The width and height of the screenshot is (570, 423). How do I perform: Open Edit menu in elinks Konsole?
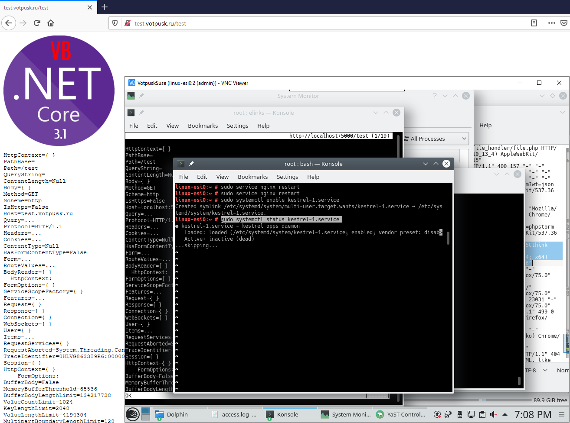tap(152, 126)
